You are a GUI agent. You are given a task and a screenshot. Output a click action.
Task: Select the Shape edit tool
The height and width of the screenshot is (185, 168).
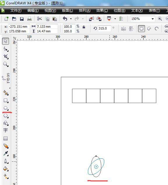[6, 49]
